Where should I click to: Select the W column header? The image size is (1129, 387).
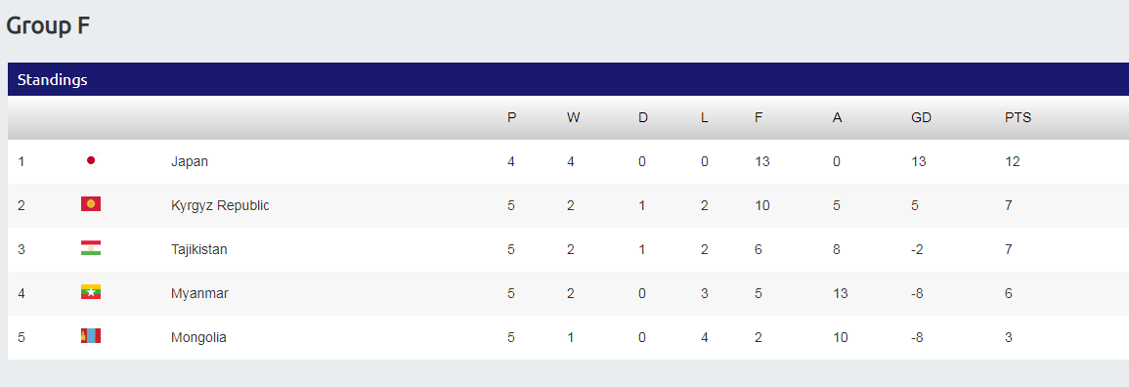pyautogui.click(x=573, y=118)
